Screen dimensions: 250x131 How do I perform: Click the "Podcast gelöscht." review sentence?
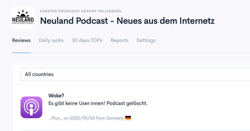coord(131,103)
